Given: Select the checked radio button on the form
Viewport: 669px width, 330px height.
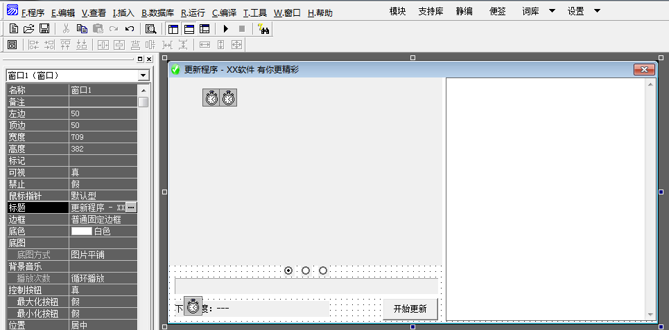Looking at the screenshot, I should tap(288, 271).
